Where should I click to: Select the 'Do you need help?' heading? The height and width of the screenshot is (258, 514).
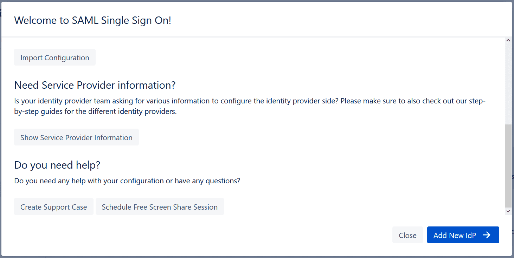(57, 165)
